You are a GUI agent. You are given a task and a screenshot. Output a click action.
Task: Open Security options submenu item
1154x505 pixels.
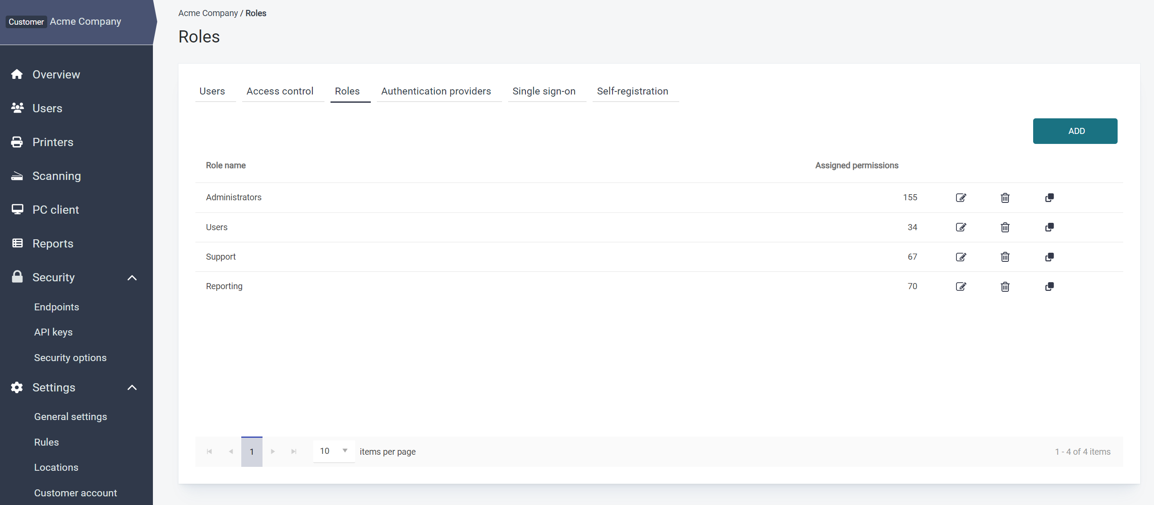tap(70, 358)
